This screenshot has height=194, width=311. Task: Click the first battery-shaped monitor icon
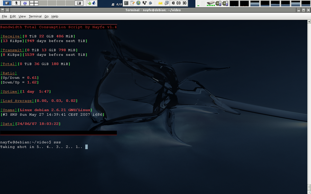point(218,3)
